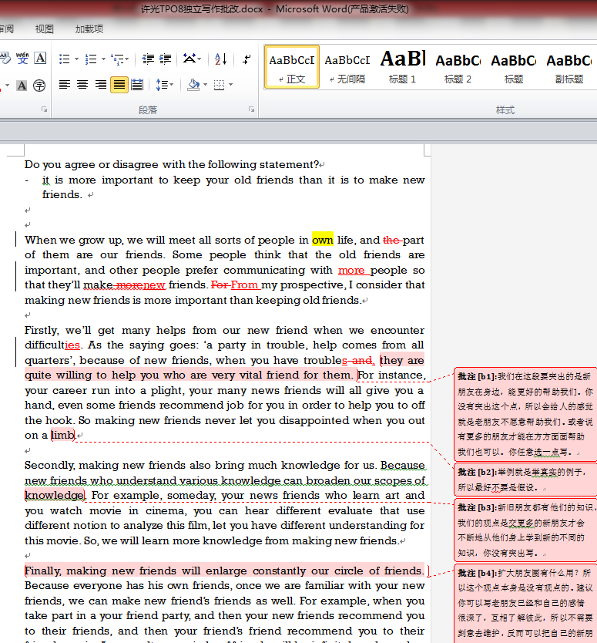Toggle show/hide paragraph marks
This screenshot has height=643, width=597.
click(x=247, y=59)
